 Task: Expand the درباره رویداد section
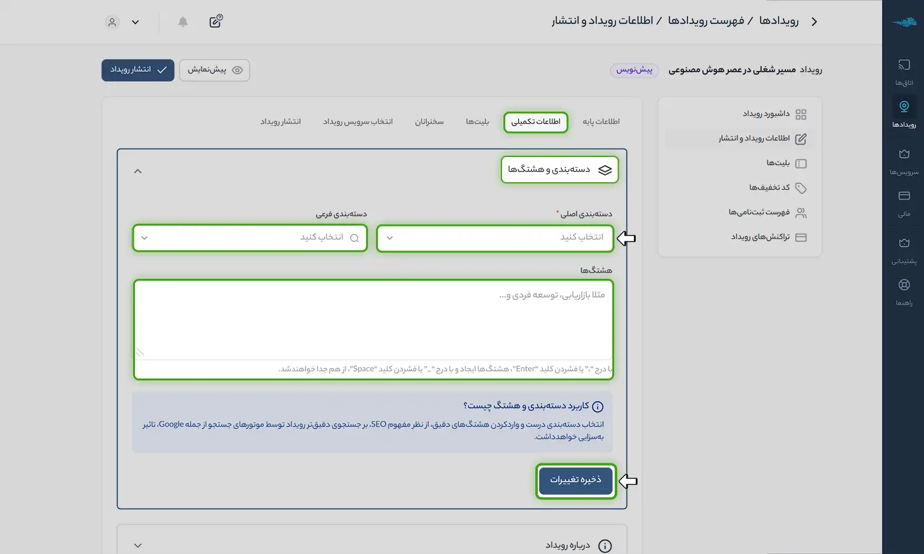click(x=138, y=545)
